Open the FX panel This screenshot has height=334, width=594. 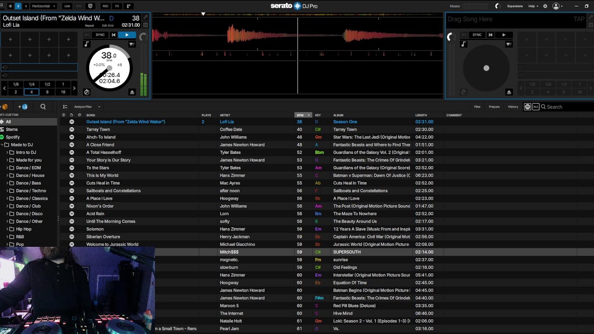(117, 6)
